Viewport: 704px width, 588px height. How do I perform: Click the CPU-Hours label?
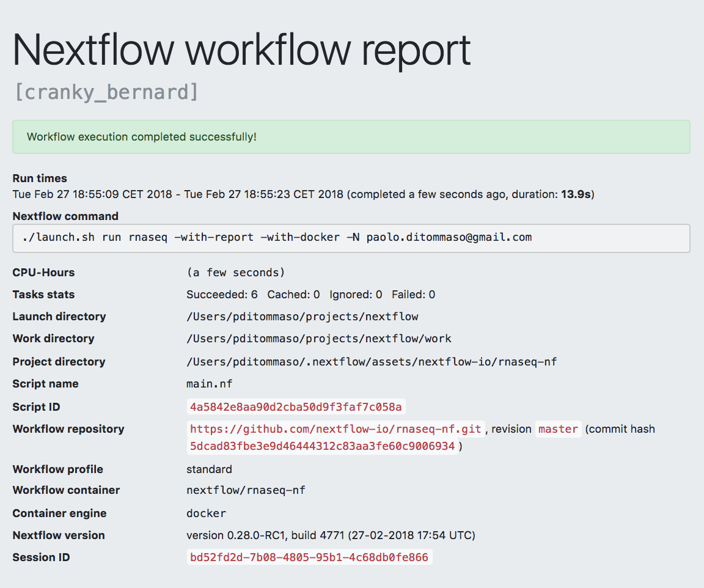pos(43,273)
